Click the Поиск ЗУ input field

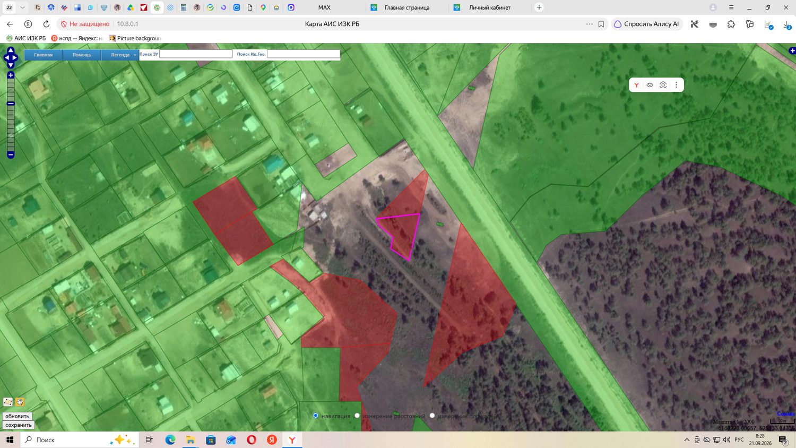coord(196,54)
